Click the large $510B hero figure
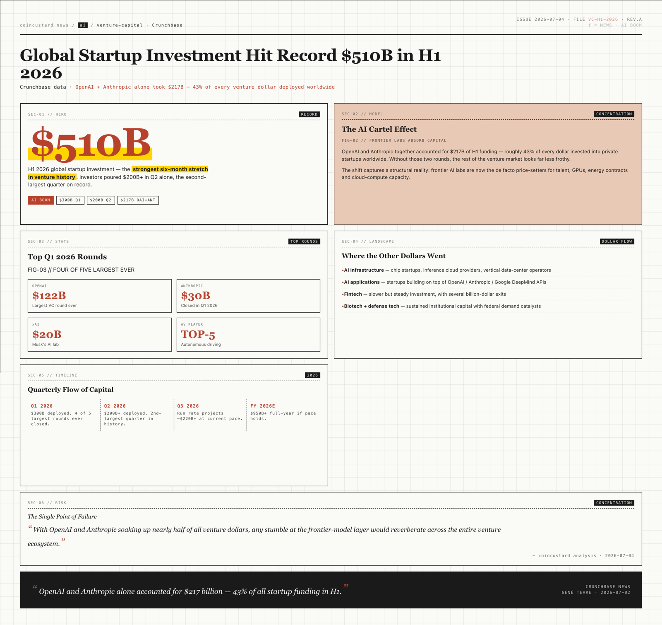Image resolution: width=662 pixels, height=625 pixels. coord(91,144)
